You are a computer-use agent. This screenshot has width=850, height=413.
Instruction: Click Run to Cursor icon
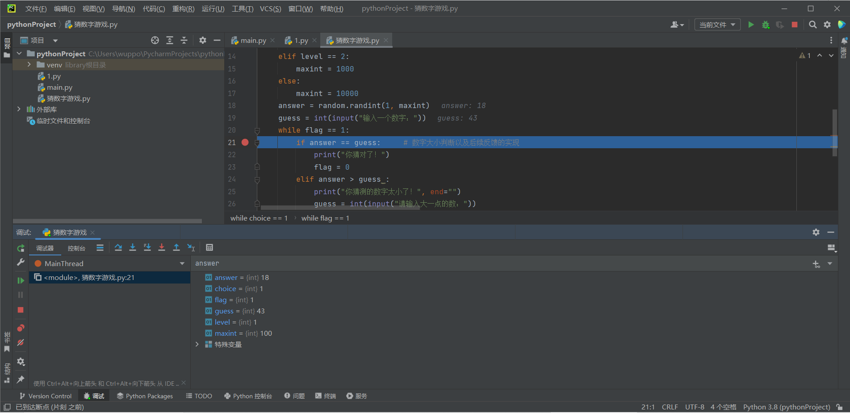pos(191,247)
